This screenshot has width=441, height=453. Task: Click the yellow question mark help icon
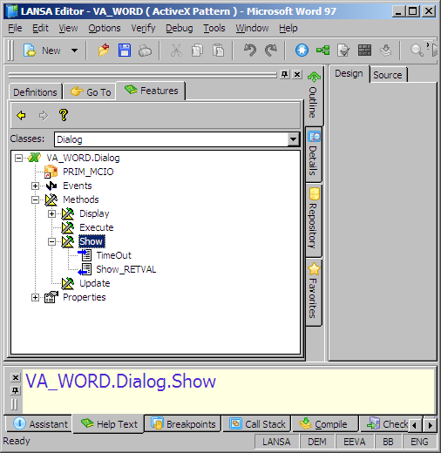(64, 115)
